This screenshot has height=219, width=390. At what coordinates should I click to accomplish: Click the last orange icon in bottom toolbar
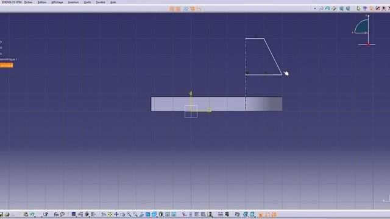point(274,215)
